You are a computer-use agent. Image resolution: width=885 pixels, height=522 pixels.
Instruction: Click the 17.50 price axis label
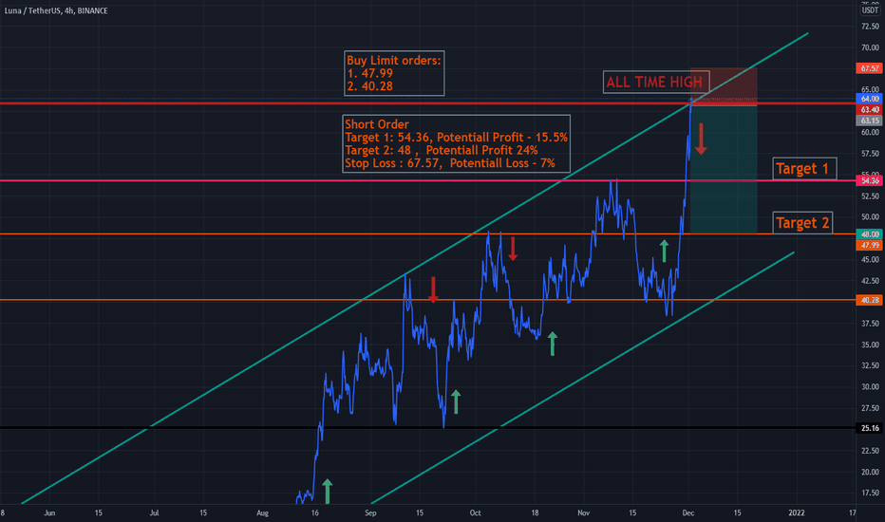[x=870, y=494]
